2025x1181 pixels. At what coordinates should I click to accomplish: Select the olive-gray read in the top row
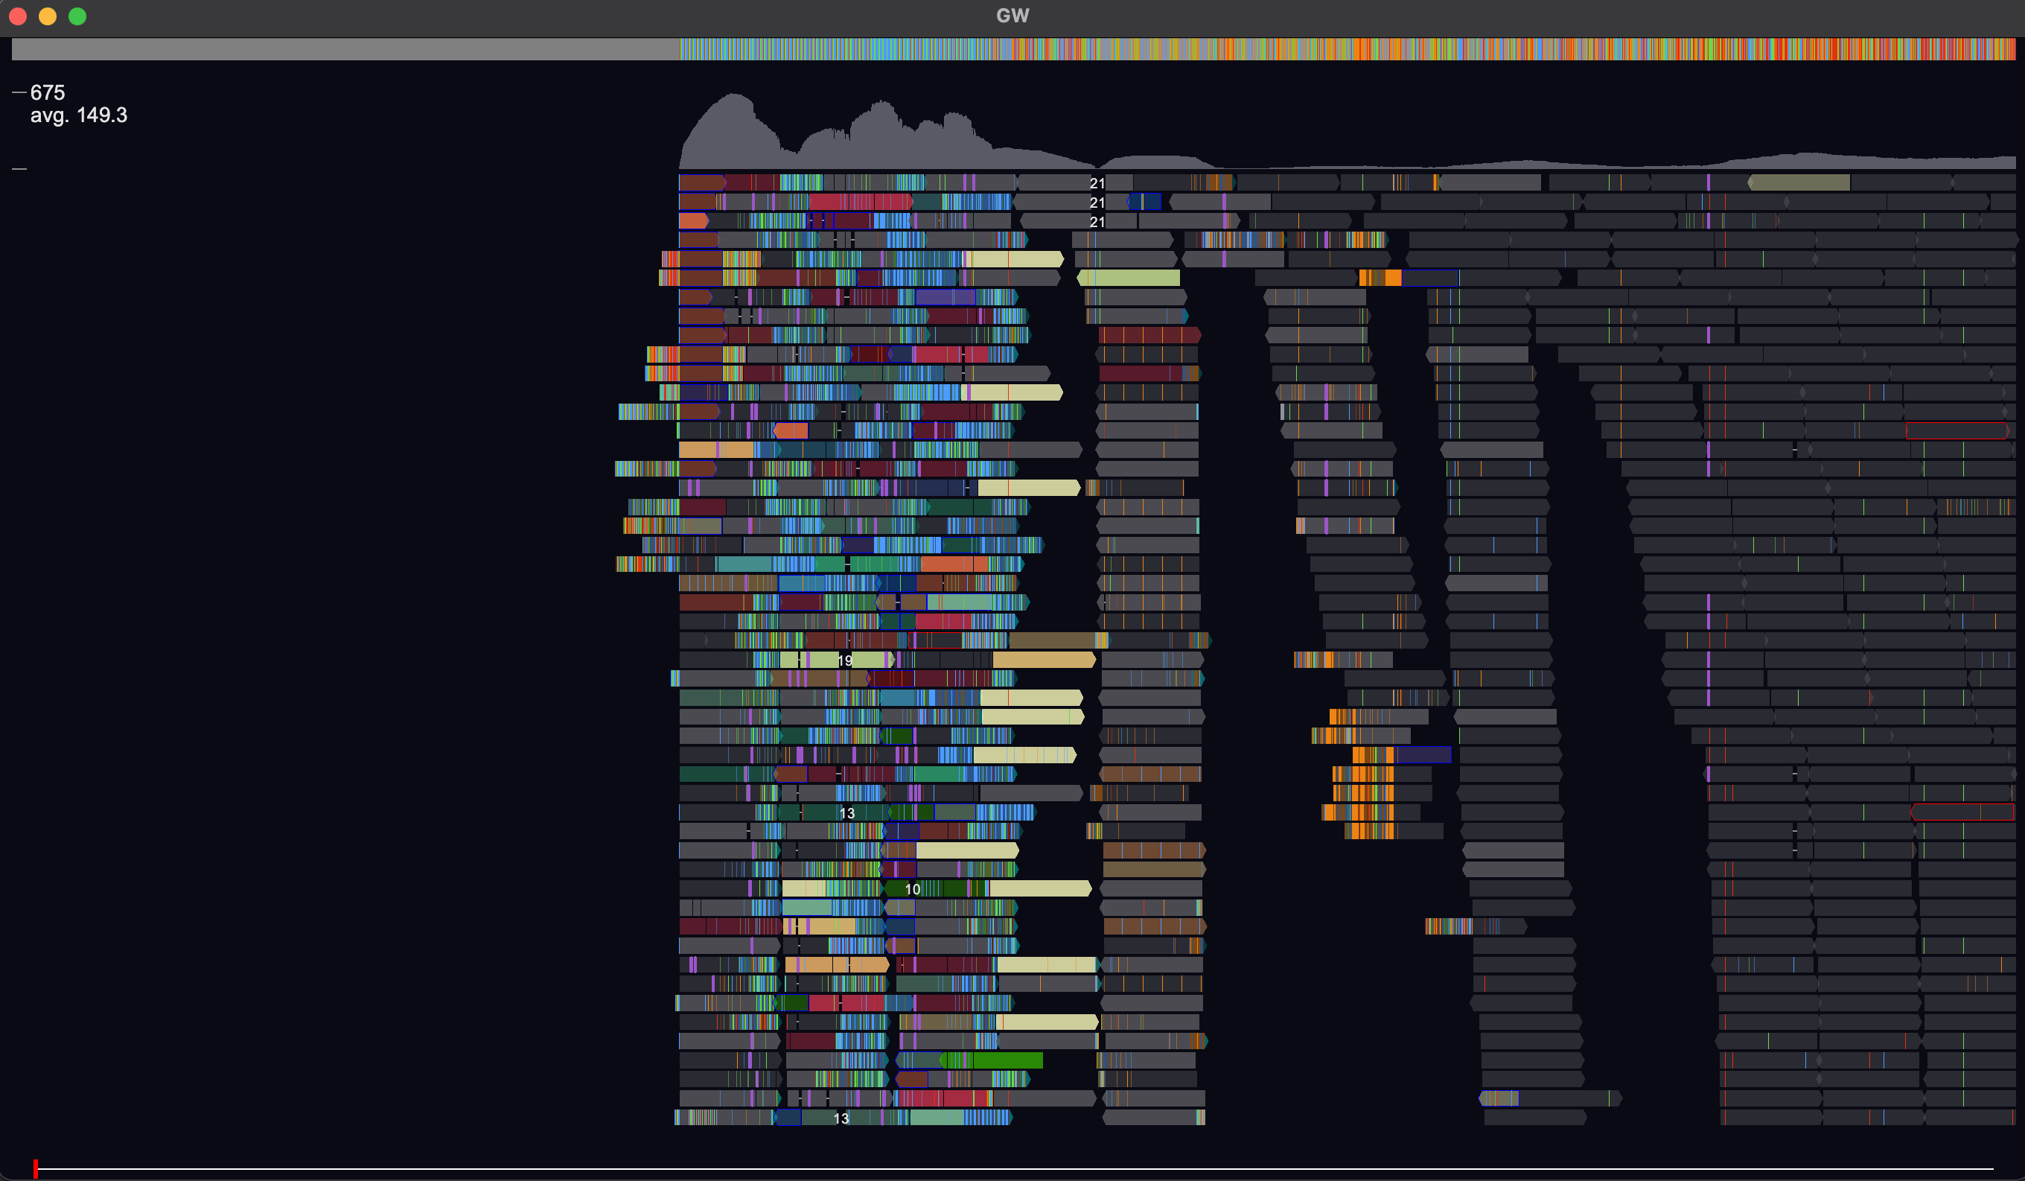1799,183
